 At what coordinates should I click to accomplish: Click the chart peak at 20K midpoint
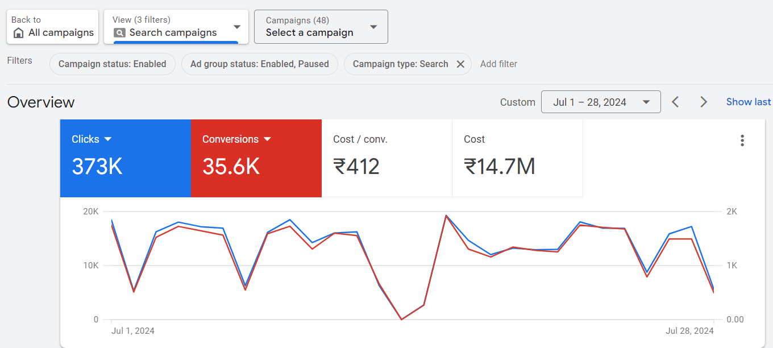446,216
